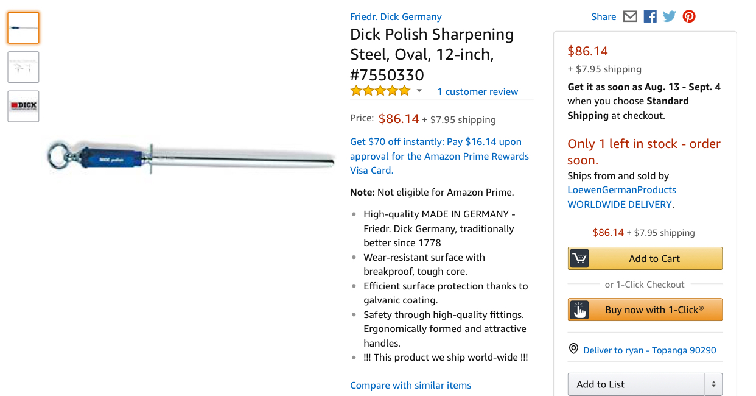756x396 pixels.
Task: Share this product via email icon
Action: point(630,16)
